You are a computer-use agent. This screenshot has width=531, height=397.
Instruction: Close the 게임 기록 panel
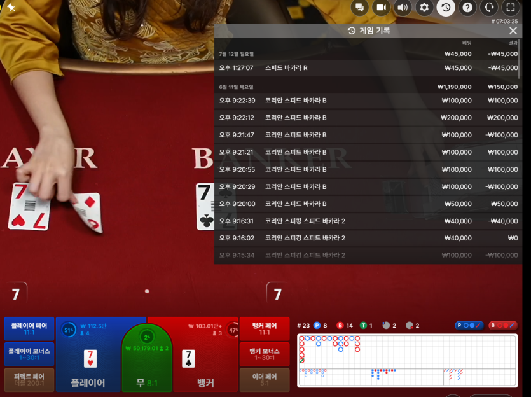click(x=513, y=31)
